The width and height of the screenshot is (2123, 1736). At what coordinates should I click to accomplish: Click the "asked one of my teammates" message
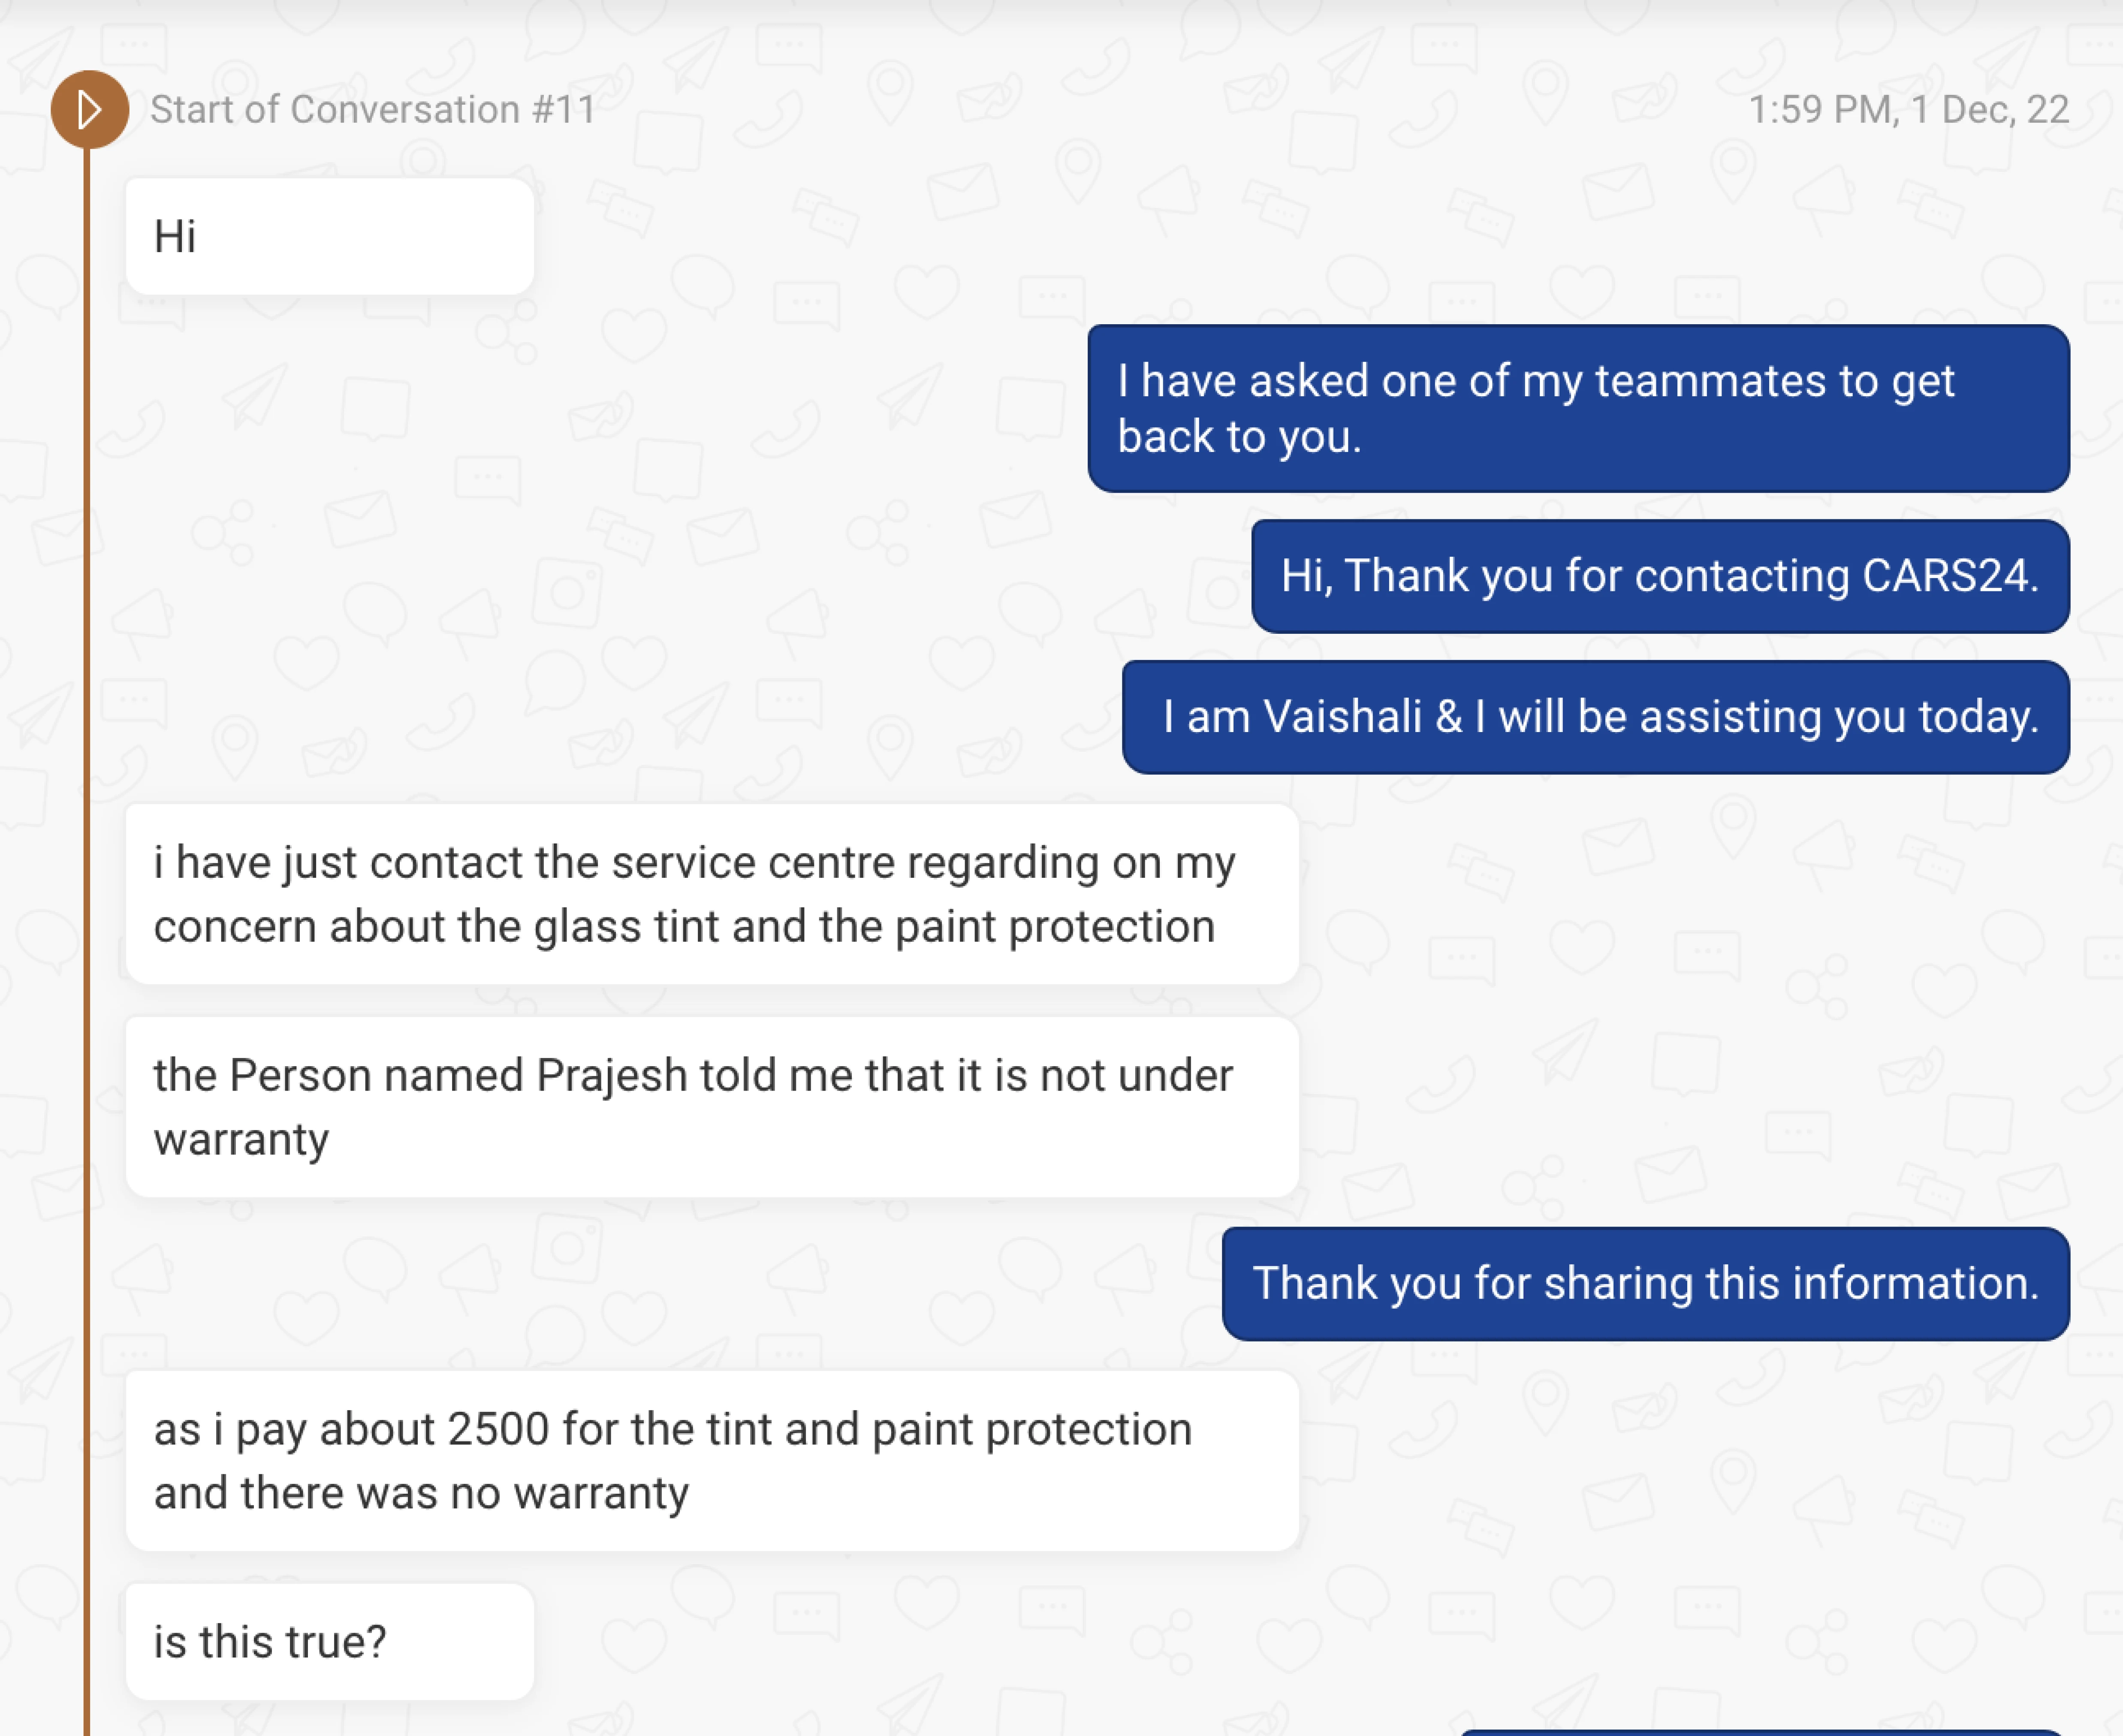(1577, 408)
